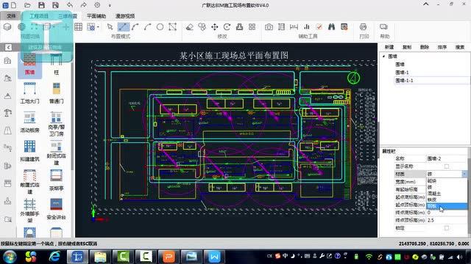Image resolution: width=471 pixels, height=264 pixels.
Task: Switch to the 工程项目 tab
Action: tap(39, 16)
